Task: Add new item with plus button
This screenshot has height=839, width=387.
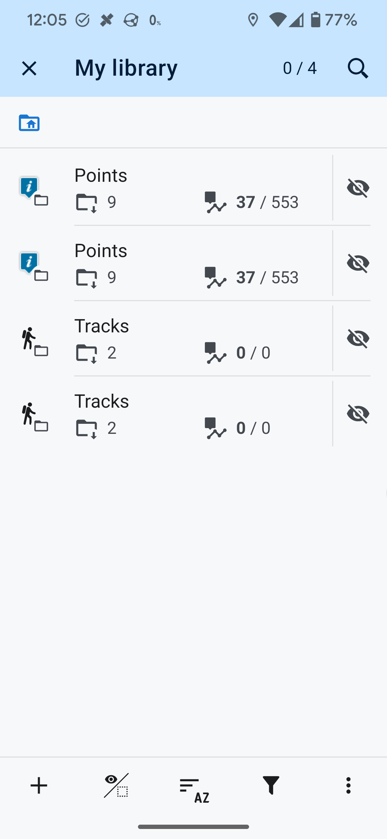Action: pos(39,786)
